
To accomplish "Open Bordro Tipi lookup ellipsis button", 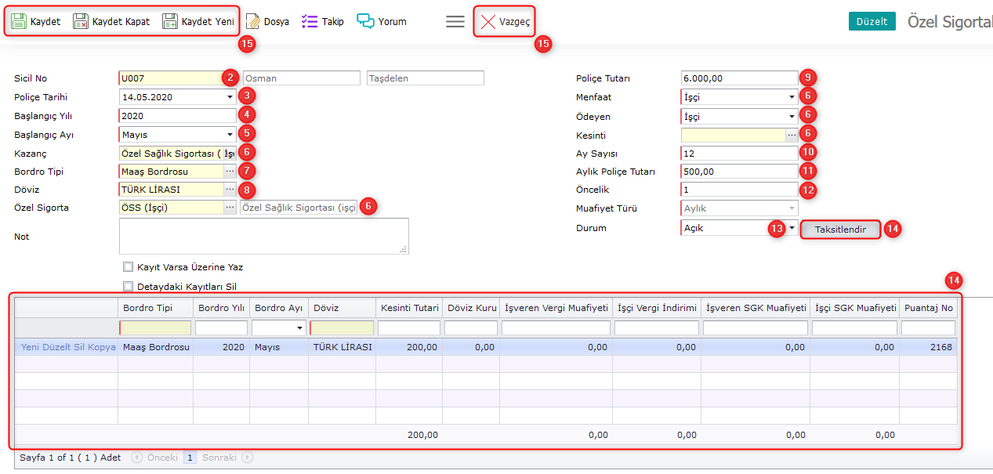I will tap(230, 171).
